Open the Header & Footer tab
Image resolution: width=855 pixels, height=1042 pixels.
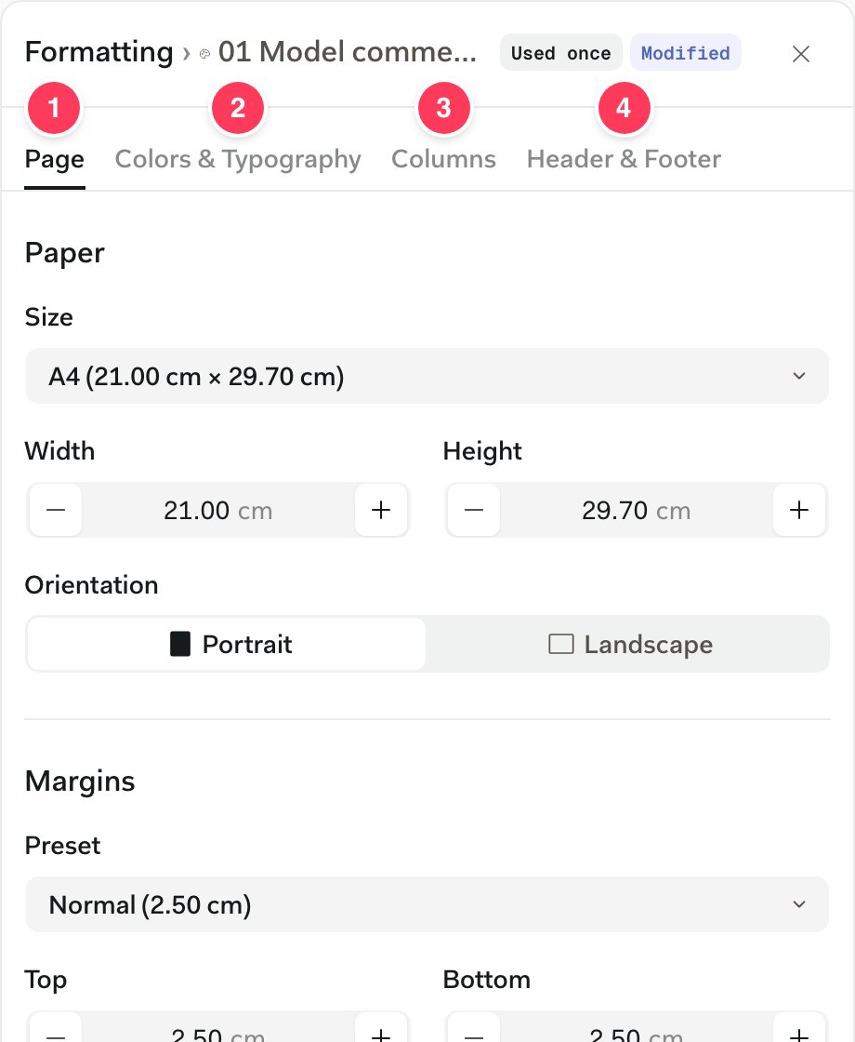click(624, 159)
